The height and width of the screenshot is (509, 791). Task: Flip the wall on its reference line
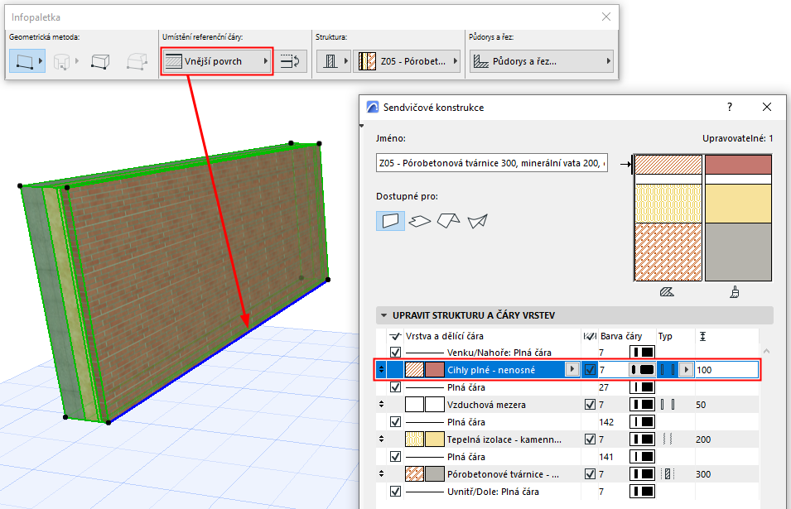coord(291,61)
